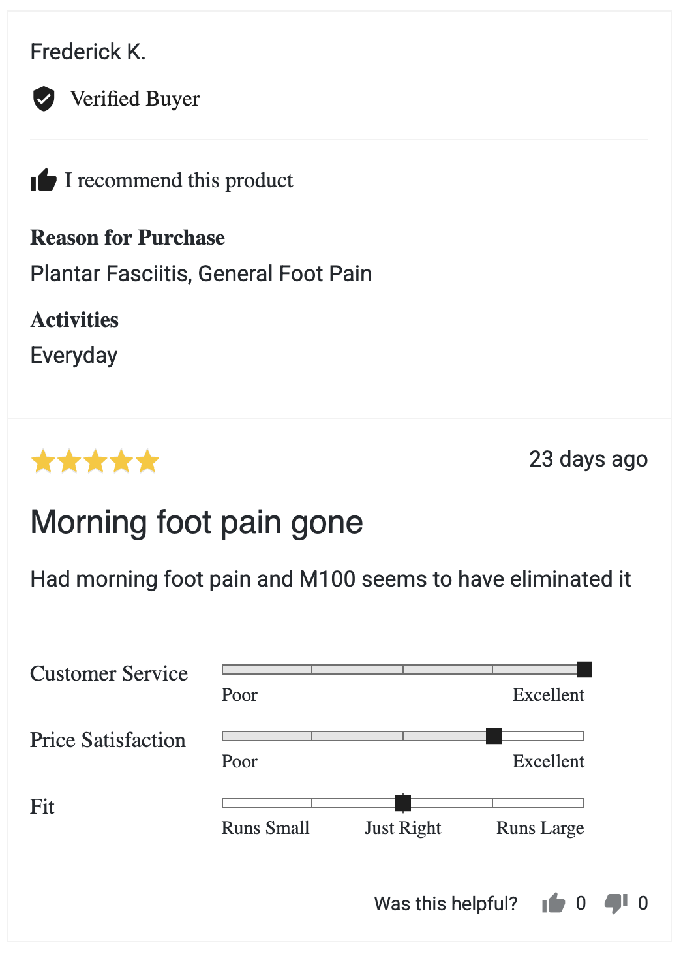This screenshot has width=681, height=954.
Task: Click the Verified Buyer label
Action: 135,99
